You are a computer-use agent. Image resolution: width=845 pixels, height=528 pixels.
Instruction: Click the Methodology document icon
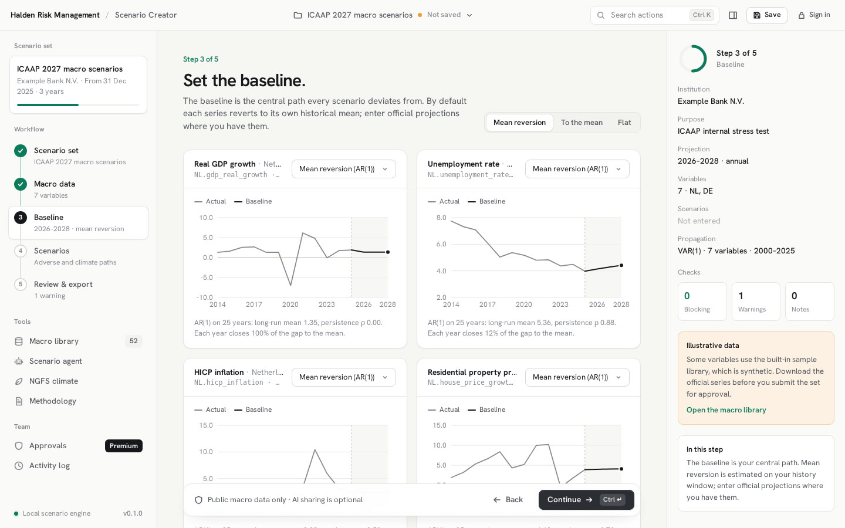tap(19, 401)
